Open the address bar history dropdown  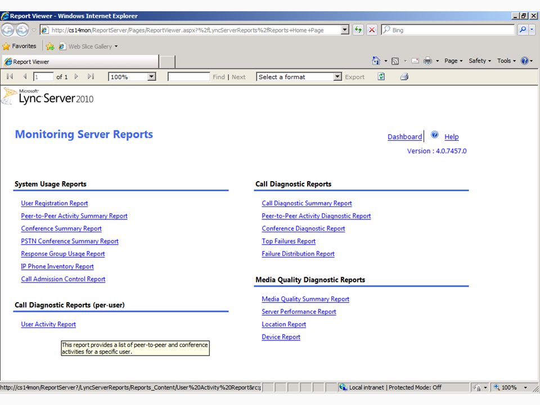click(345, 30)
